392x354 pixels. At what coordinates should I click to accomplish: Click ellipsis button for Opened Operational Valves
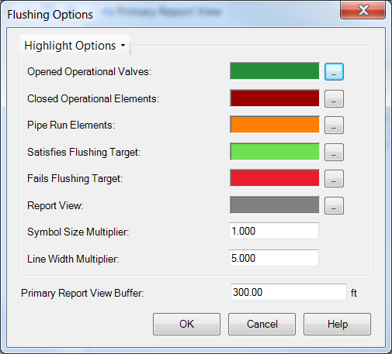point(334,71)
